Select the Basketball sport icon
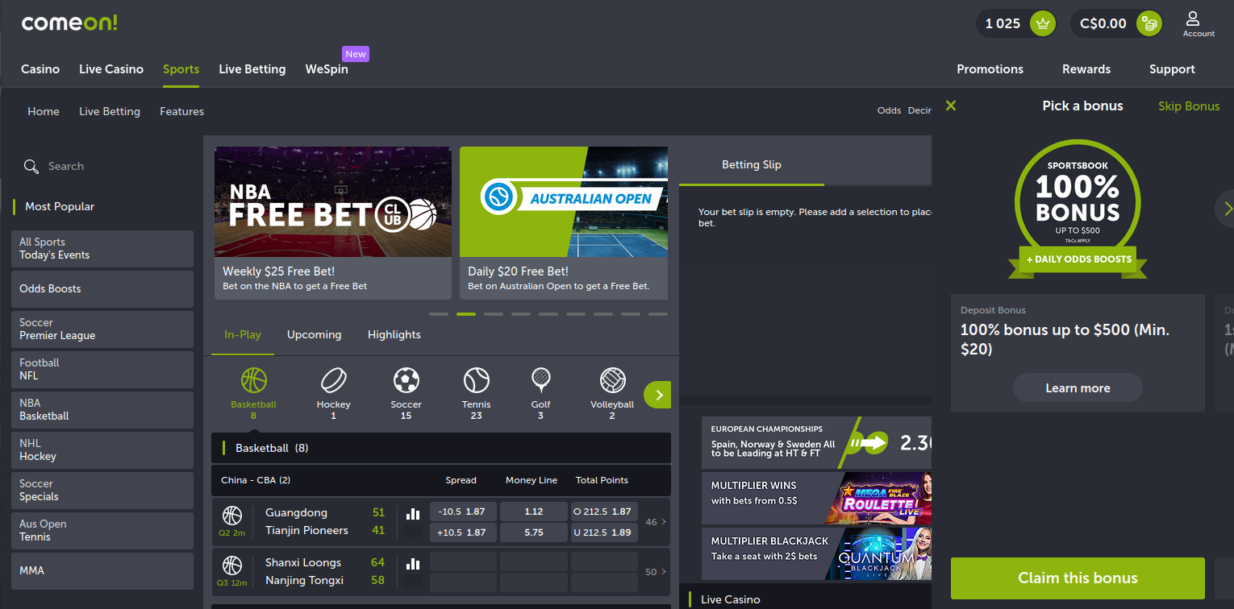 pos(253,380)
